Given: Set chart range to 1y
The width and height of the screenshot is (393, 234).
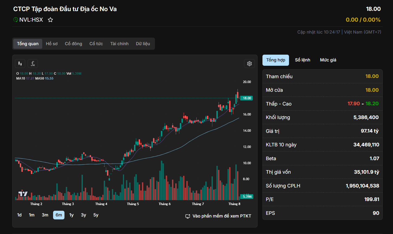Looking at the screenshot, I should (x=72, y=215).
